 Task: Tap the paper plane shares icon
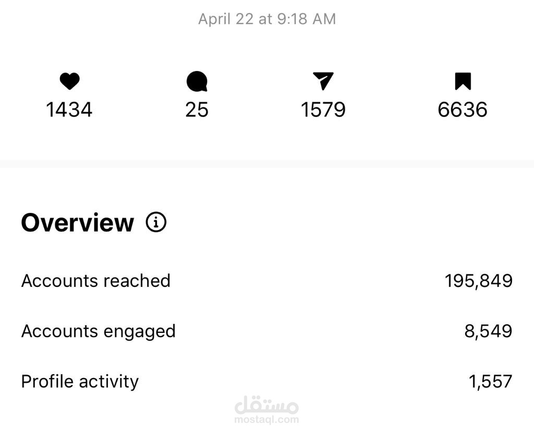coord(323,81)
